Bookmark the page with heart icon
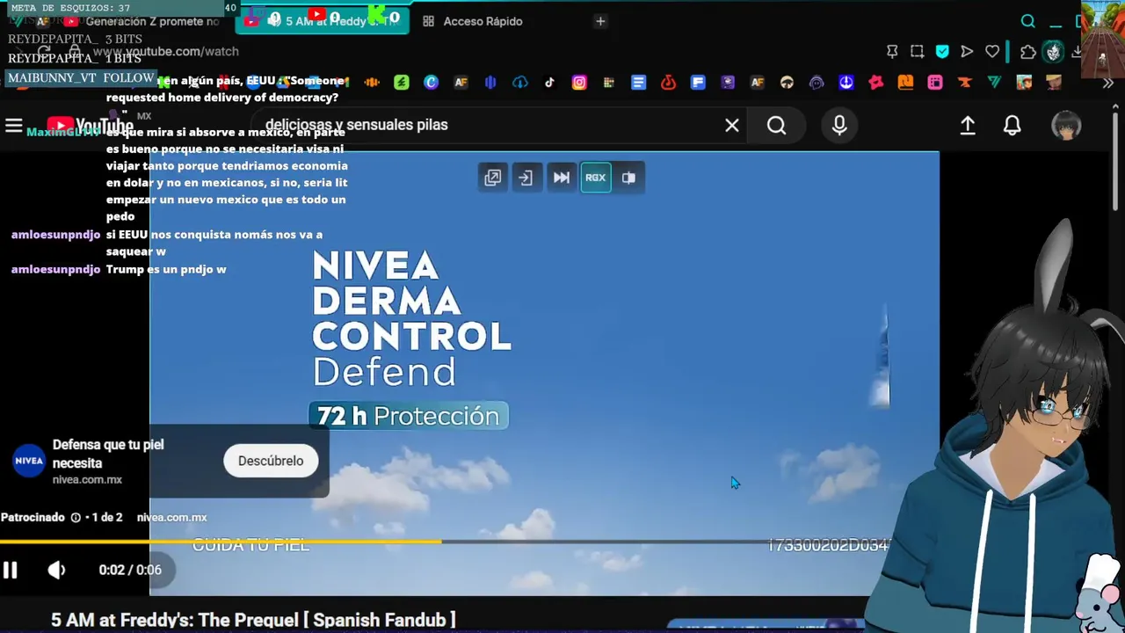The height and width of the screenshot is (633, 1125). coord(992,52)
